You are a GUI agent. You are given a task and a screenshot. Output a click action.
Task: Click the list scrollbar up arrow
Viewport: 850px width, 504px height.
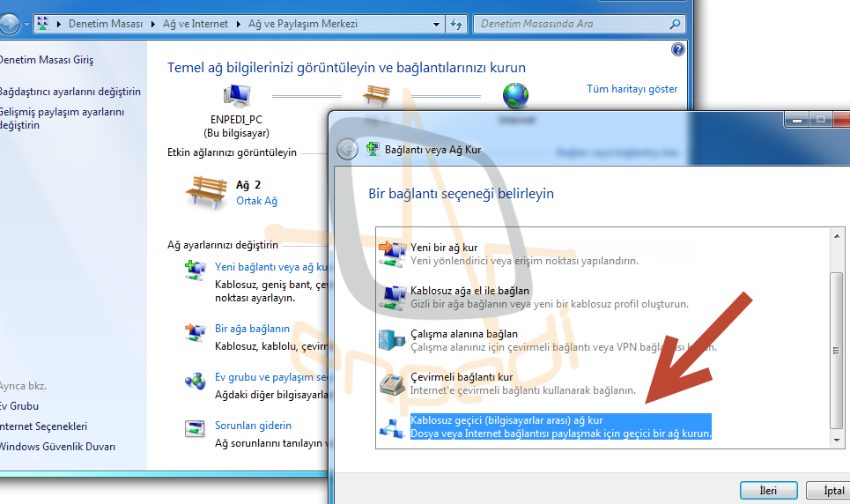[837, 236]
